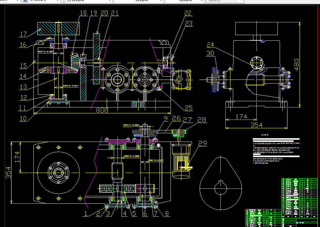Select part callout number 8
The width and height of the screenshot is (320, 227).
coord(167,214)
